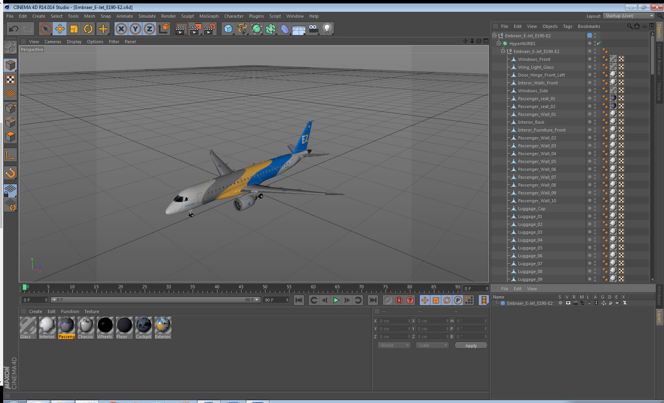Open the Layout dropdown Startup (User)
Viewport: 664px width, 403px height.
pyautogui.click(x=629, y=16)
